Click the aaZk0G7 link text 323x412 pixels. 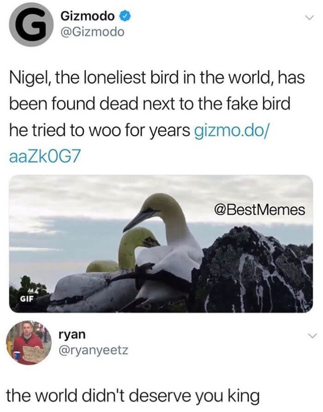pyautogui.click(x=44, y=157)
